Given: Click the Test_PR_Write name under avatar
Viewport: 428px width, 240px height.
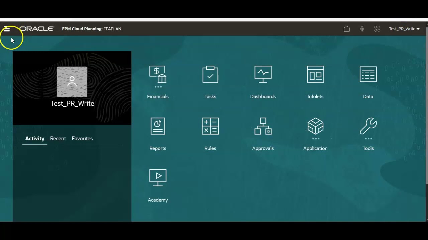Looking at the screenshot, I should click(x=72, y=103).
